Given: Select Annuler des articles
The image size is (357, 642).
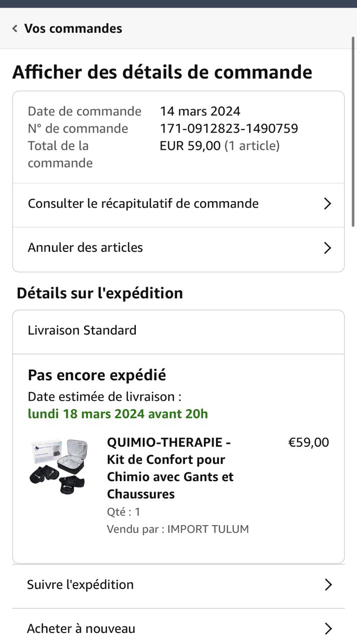Looking at the screenshot, I should click(85, 248).
